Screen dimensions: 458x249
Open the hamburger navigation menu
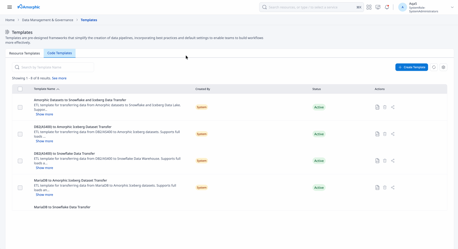click(10, 7)
